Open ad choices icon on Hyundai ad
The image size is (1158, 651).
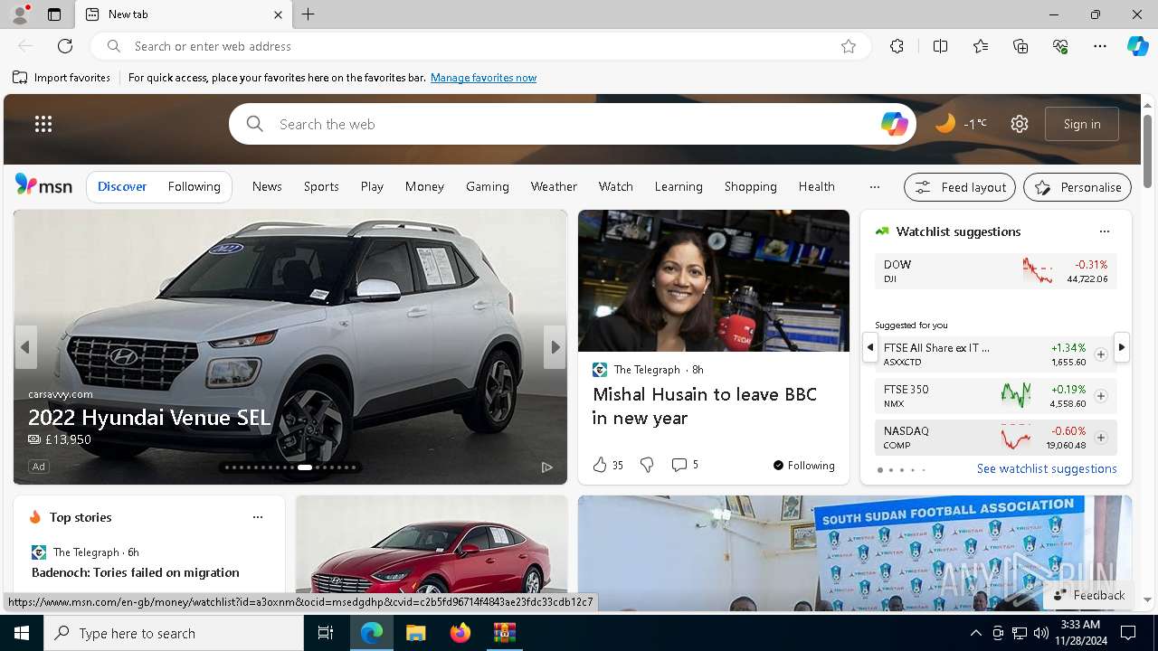click(547, 467)
